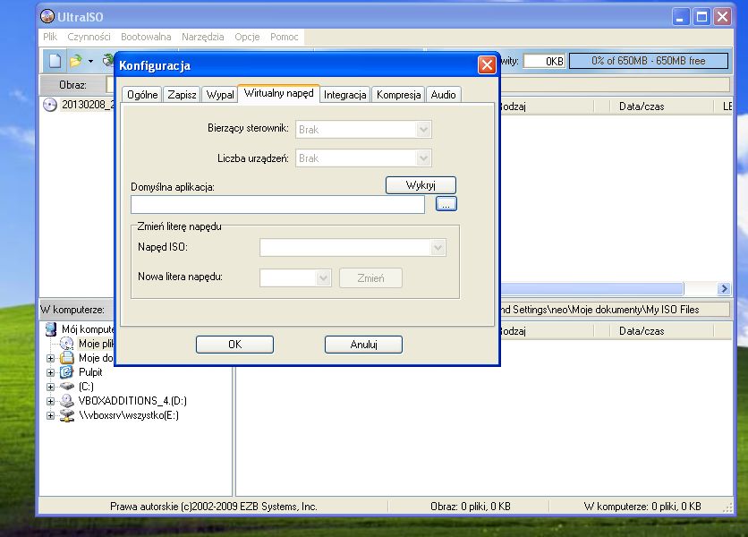Screen dimensions: 748x537
Task: Click the image list horizontal scrollbar right arrow
Action: pyautogui.click(x=724, y=288)
